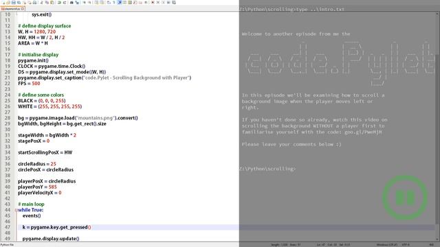Screen dimensions: 440x247
Task: Click line number 21 in the margin
Action: click(x=8, y=78)
